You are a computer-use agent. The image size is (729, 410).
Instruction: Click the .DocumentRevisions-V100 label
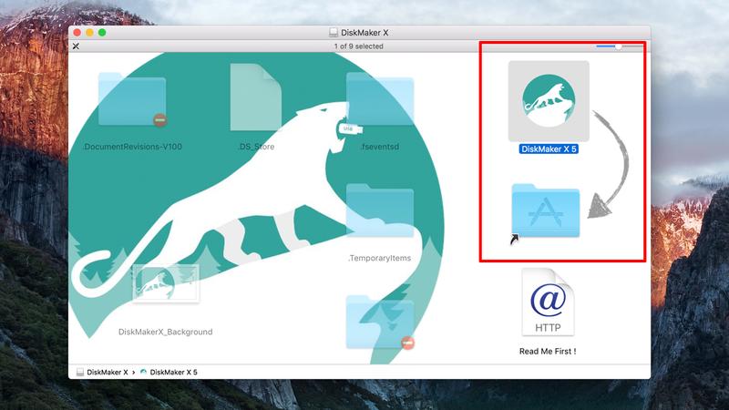click(x=132, y=147)
